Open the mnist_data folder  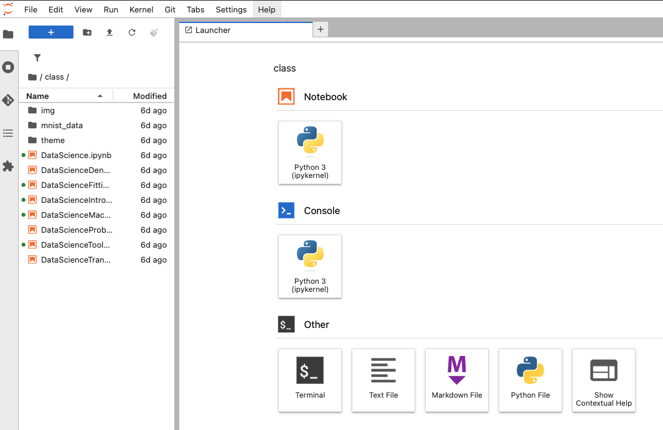click(62, 125)
